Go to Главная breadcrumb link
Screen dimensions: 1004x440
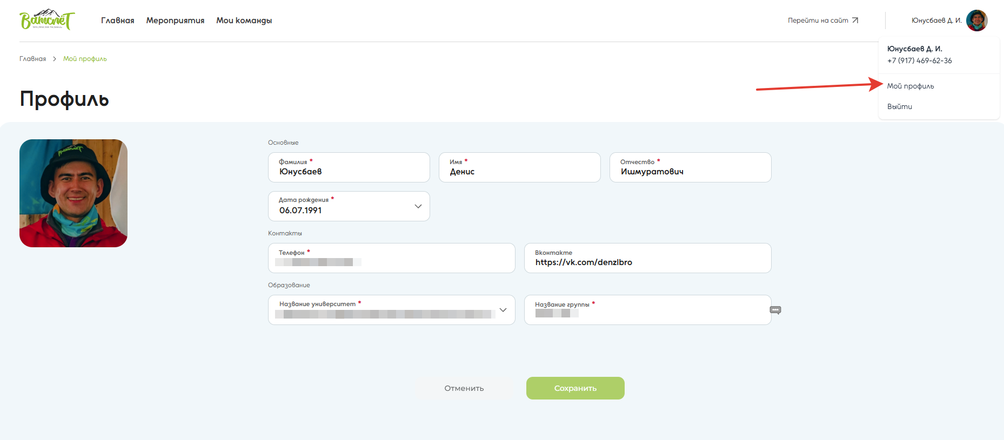coord(33,59)
